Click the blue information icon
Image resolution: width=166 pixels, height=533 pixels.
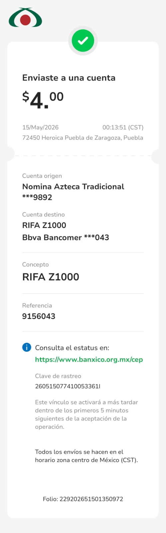tap(27, 347)
